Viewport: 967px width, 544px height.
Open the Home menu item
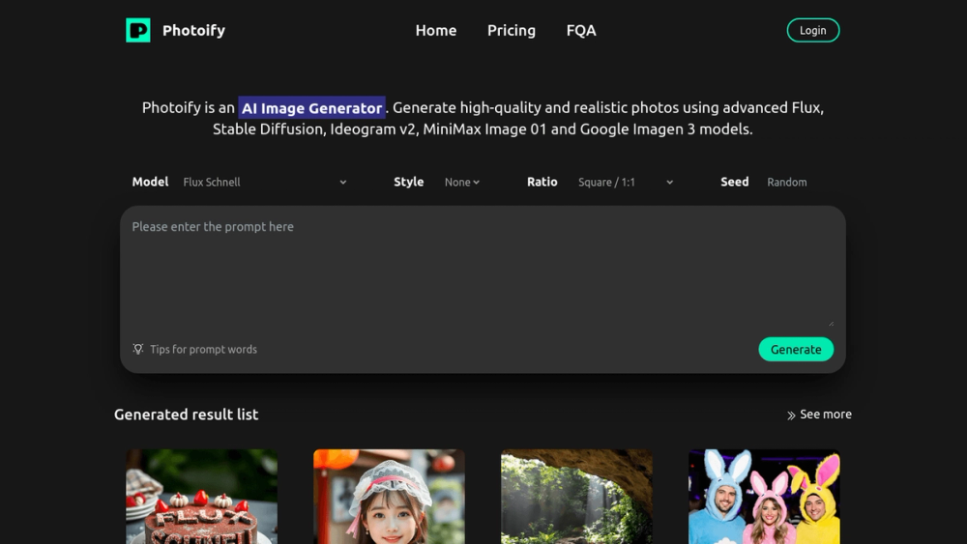click(x=436, y=30)
